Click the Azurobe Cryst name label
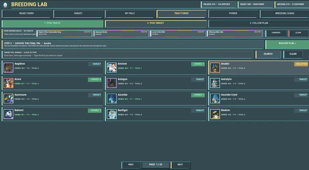309x170 pixels. 229,95
